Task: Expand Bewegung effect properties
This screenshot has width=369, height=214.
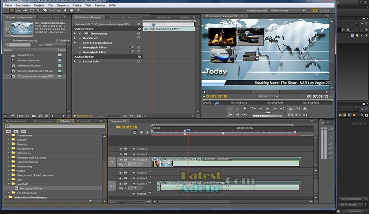Action: (75, 34)
